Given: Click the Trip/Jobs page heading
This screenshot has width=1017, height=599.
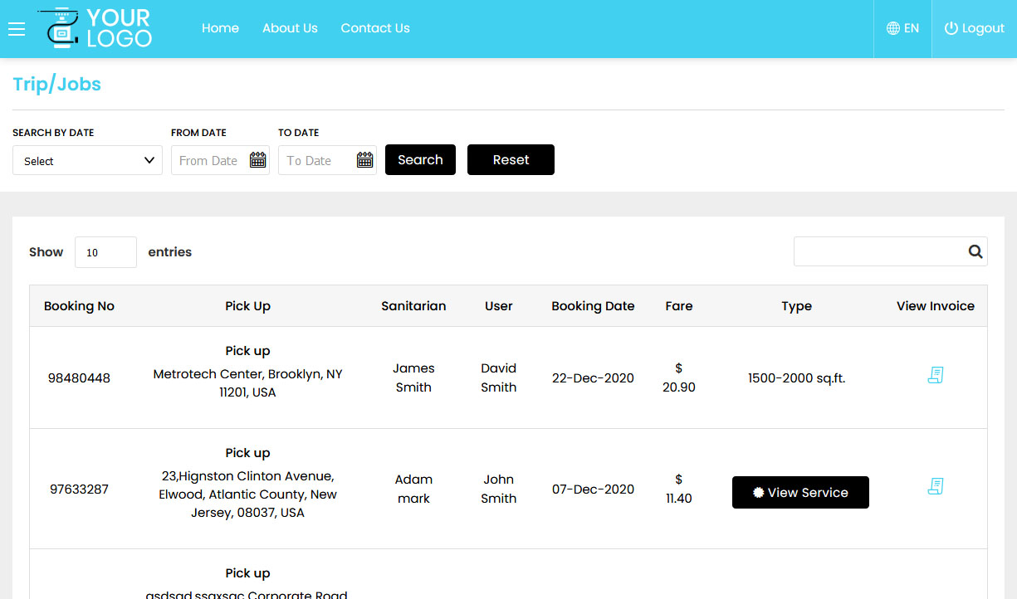Looking at the screenshot, I should pos(57,85).
